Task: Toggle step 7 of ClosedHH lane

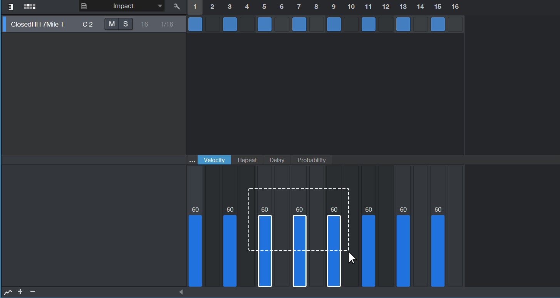Action: point(299,24)
